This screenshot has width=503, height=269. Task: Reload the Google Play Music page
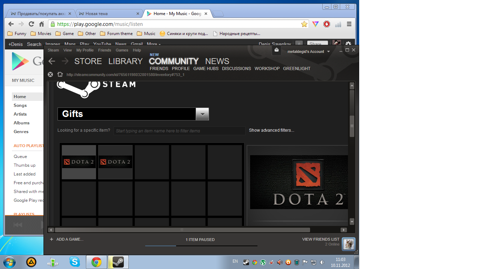point(31,24)
